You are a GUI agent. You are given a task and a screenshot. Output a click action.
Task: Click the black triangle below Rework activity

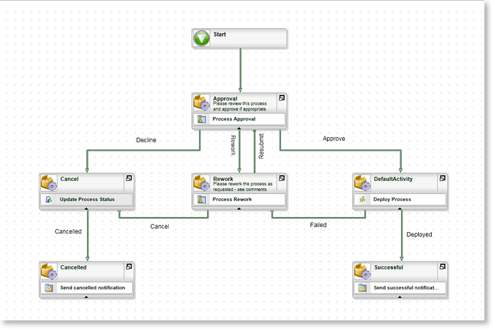pyautogui.click(x=239, y=208)
